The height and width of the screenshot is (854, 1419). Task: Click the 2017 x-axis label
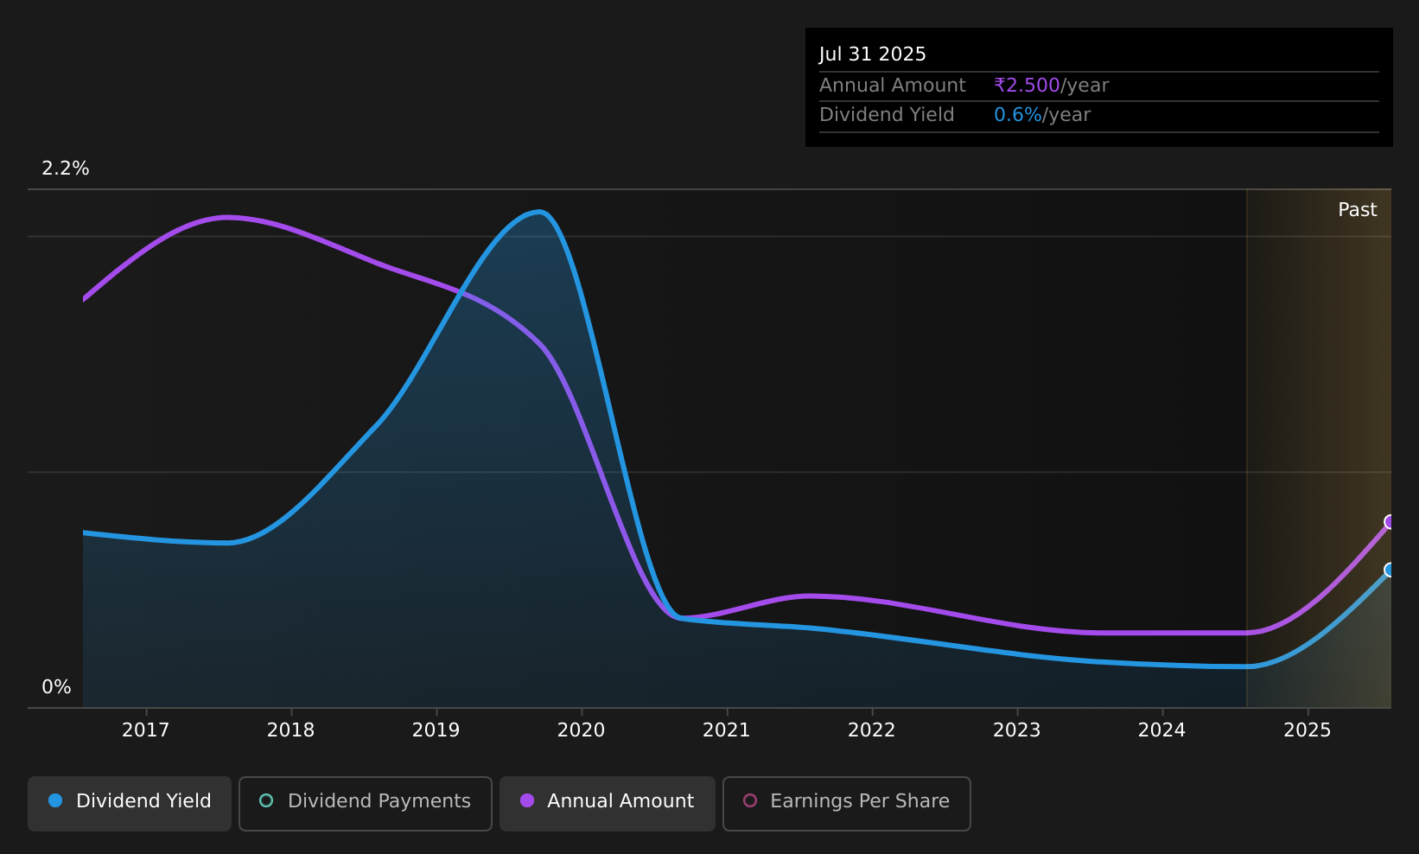pyautogui.click(x=146, y=730)
